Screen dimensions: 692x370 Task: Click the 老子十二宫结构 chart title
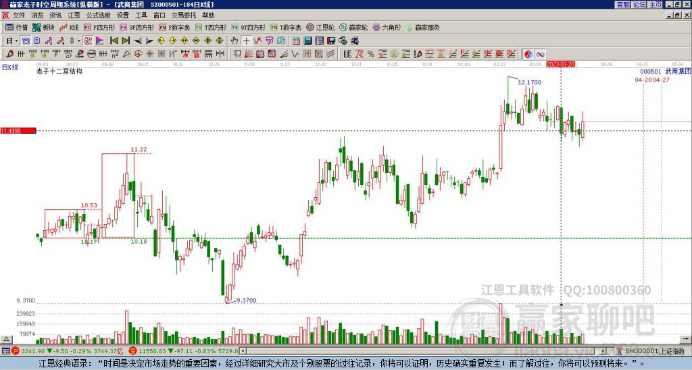tap(59, 71)
